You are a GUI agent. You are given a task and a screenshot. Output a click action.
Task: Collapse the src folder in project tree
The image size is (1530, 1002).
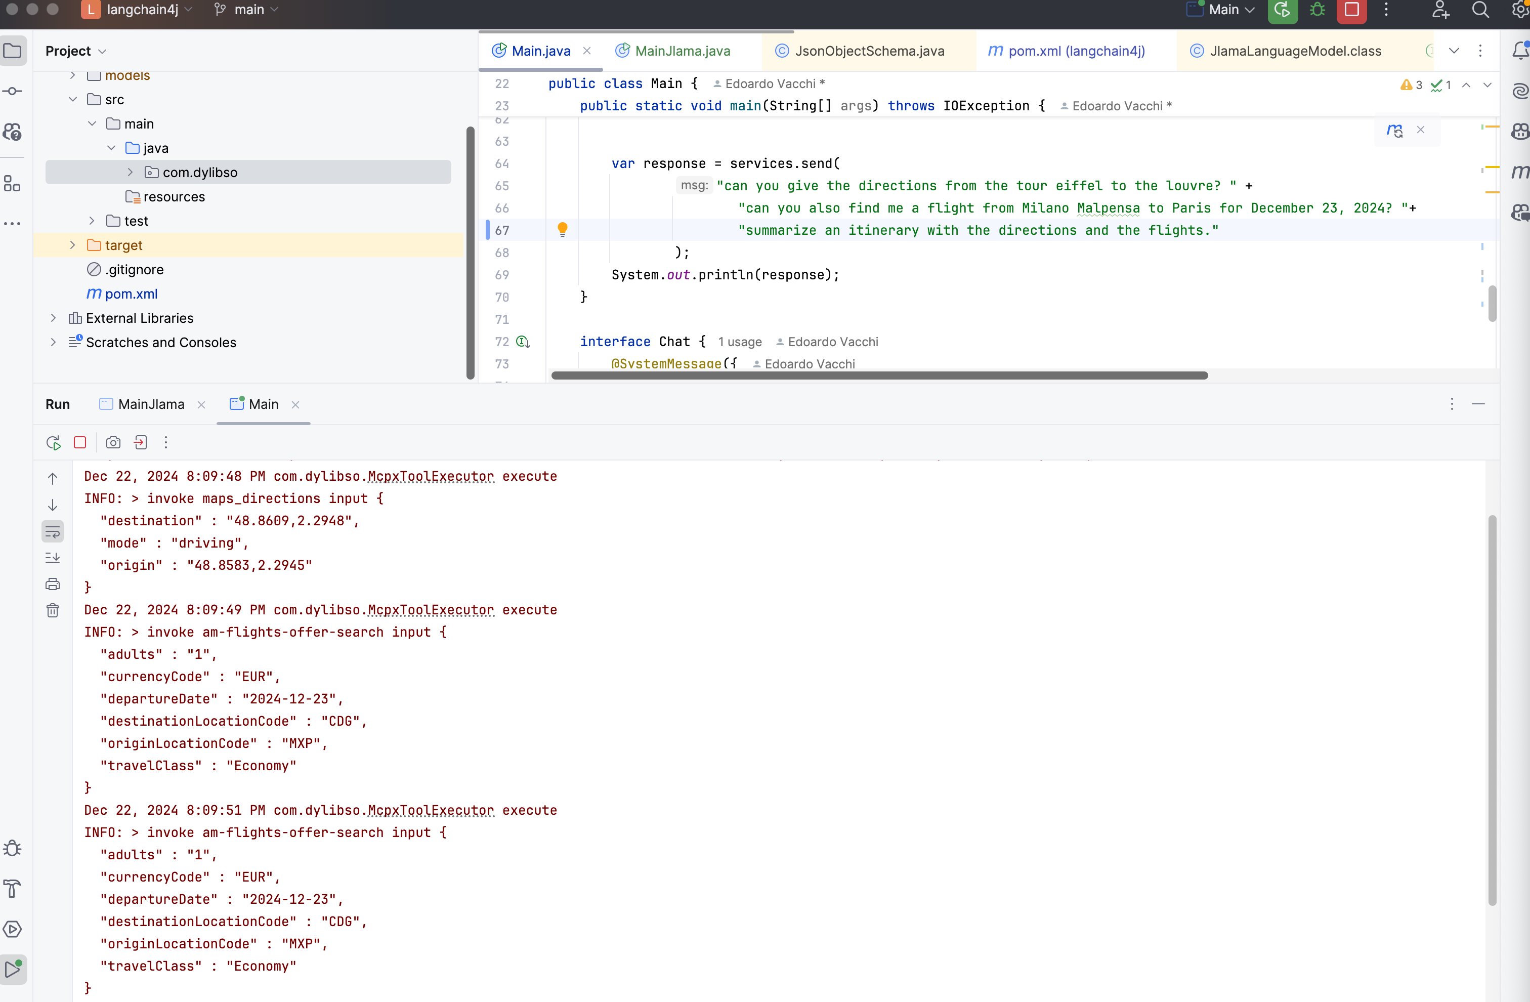tap(73, 100)
